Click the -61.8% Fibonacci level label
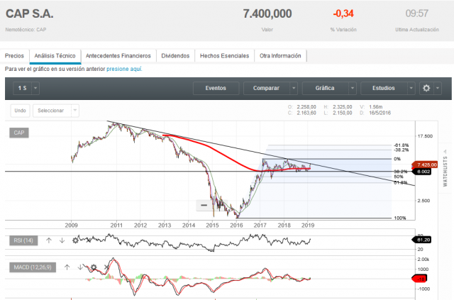The height and width of the screenshot is (300, 454). click(x=402, y=145)
